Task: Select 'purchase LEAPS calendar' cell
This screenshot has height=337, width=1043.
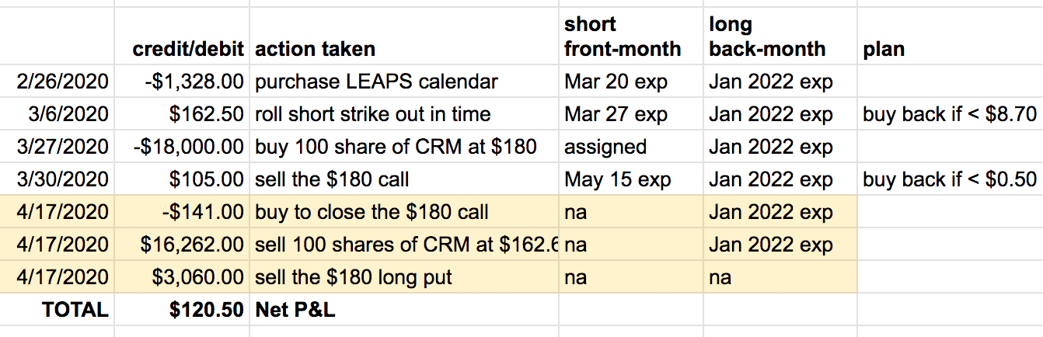Action: (x=404, y=82)
